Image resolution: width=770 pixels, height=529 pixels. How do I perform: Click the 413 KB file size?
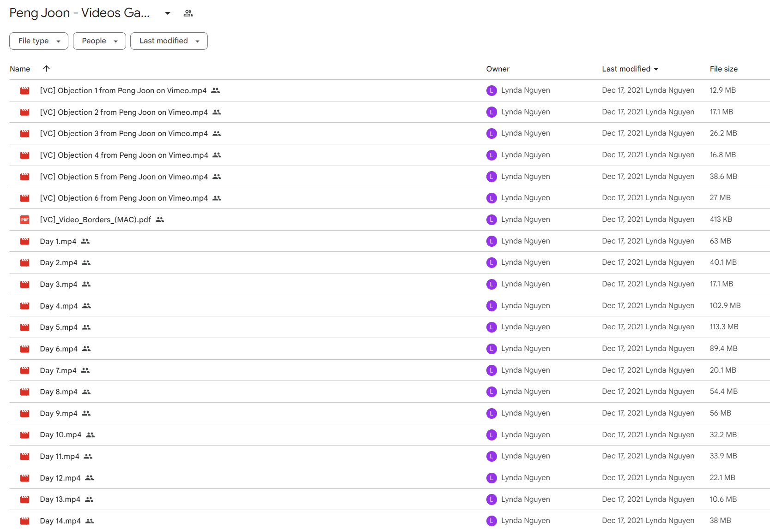point(721,219)
